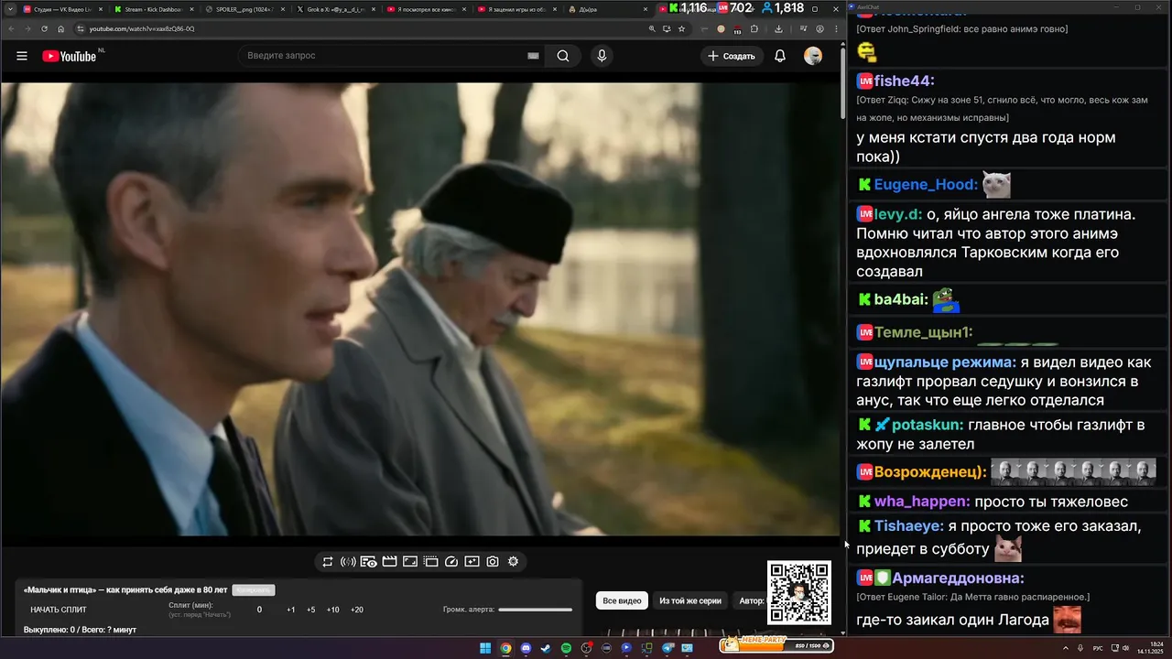The width and height of the screenshot is (1172, 659).
Task: Click username щупальце режима in chat
Action: pyautogui.click(x=945, y=362)
